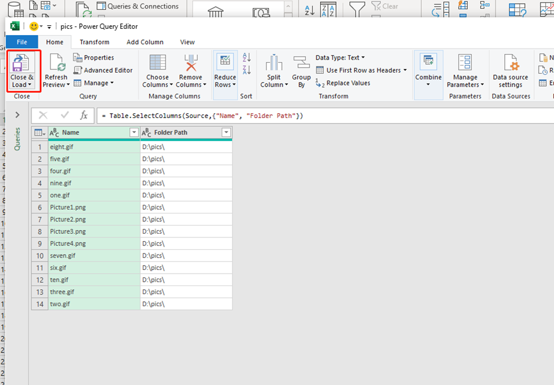Open the Add Column tab

tap(145, 42)
